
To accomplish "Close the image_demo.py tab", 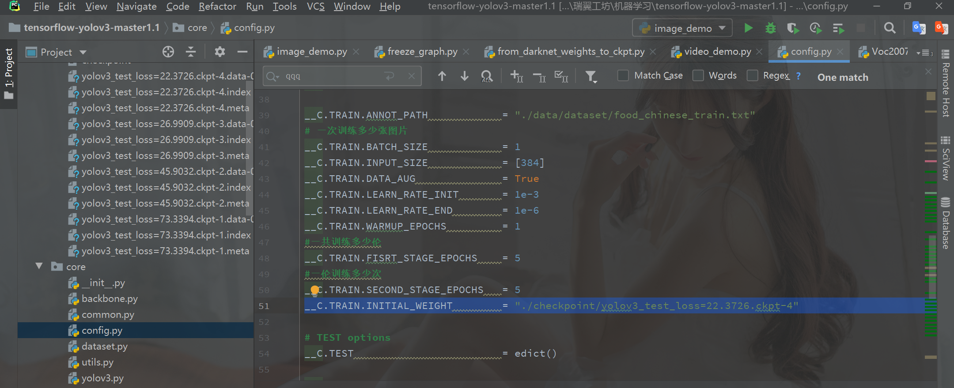I will (x=356, y=52).
